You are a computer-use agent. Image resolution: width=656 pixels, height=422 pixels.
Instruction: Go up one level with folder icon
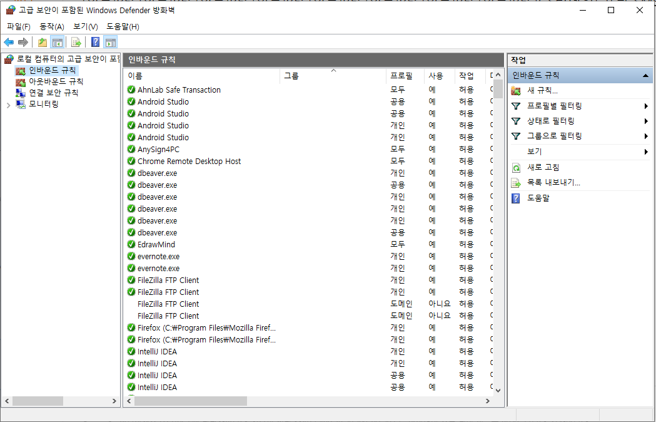click(x=43, y=42)
